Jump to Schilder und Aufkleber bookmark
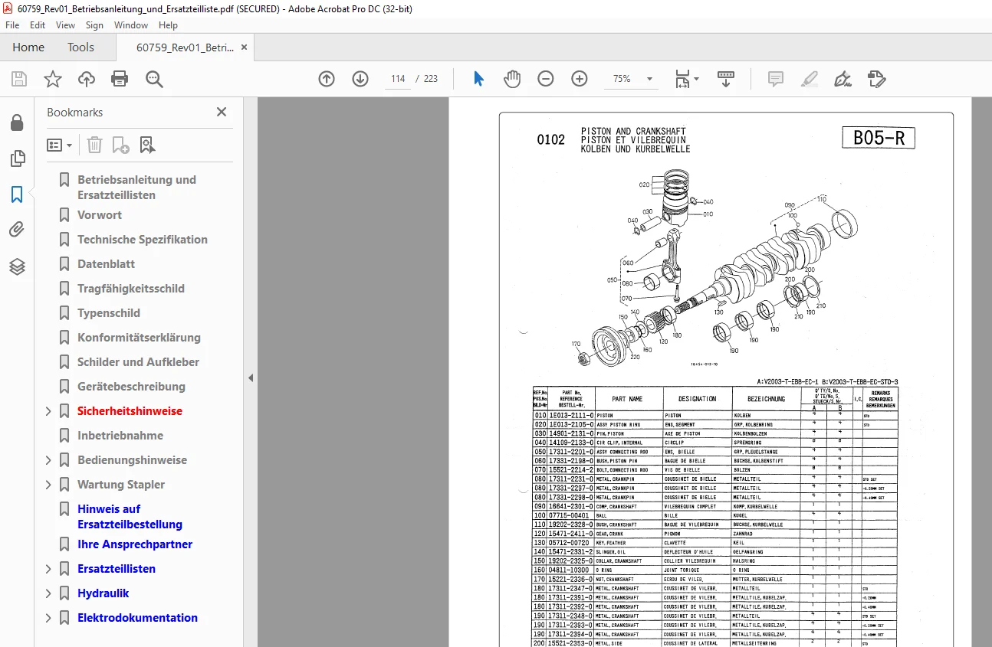 (x=138, y=362)
